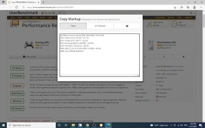The width and height of the screenshot is (205, 128).
Task: Jump to the OS Version section
Action: 17,108
